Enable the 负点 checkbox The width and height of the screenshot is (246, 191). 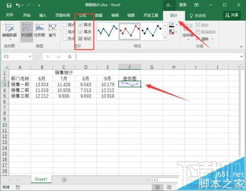pyautogui.click(x=64, y=39)
